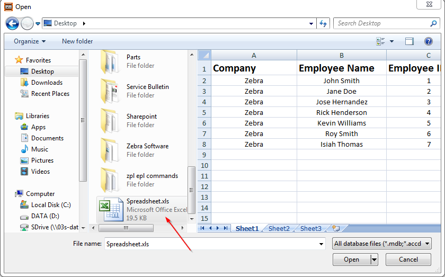Click the Open button

[351, 260]
